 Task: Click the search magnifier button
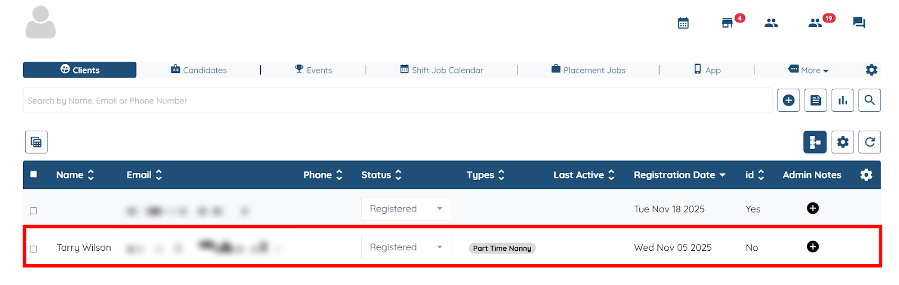tap(869, 100)
